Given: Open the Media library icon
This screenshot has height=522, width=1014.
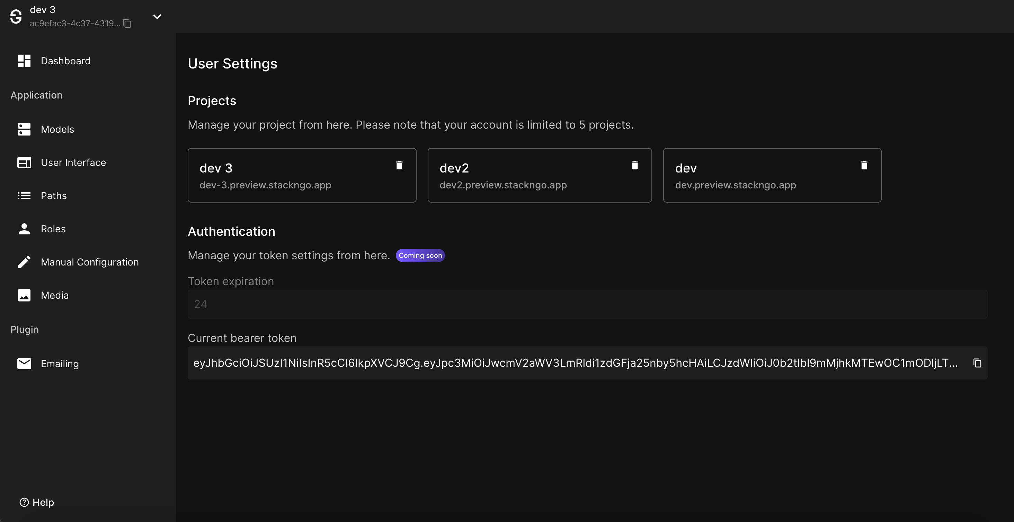Looking at the screenshot, I should (x=24, y=295).
